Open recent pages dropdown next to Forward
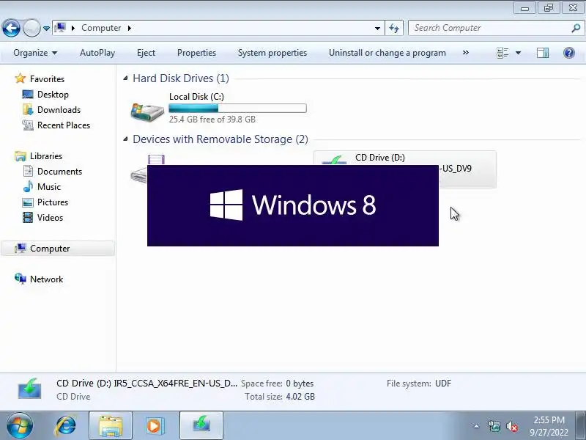 [x=46, y=29]
